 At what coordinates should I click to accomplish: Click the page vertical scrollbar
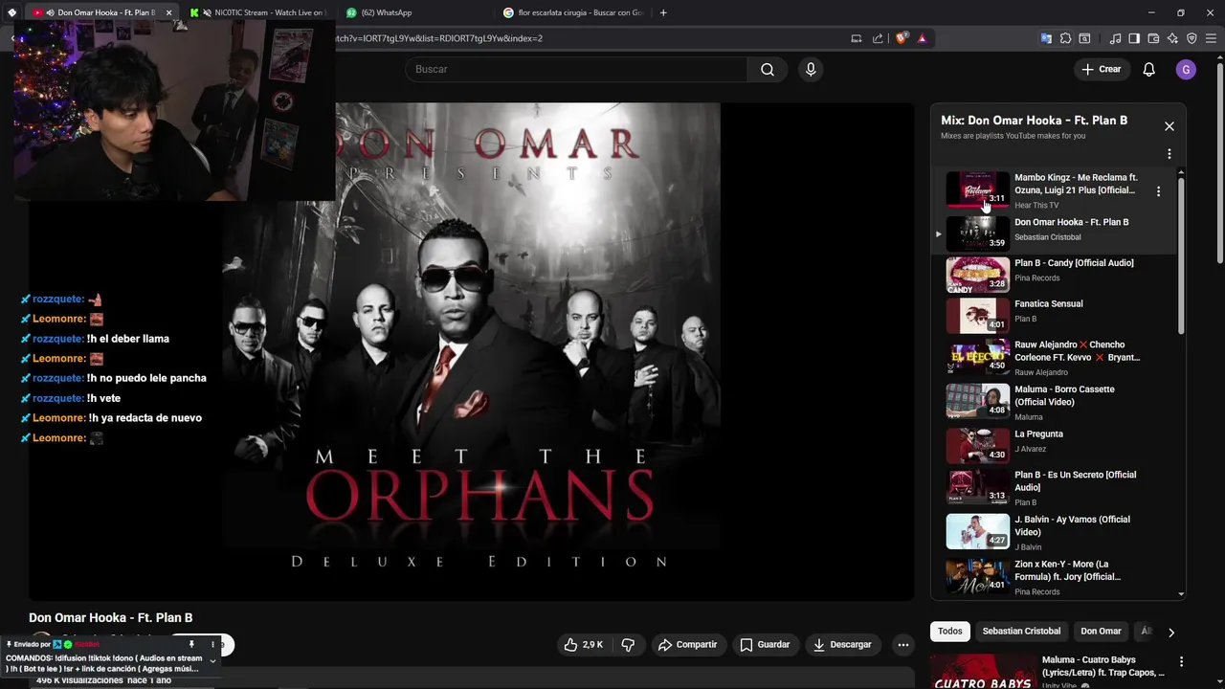1219,163
